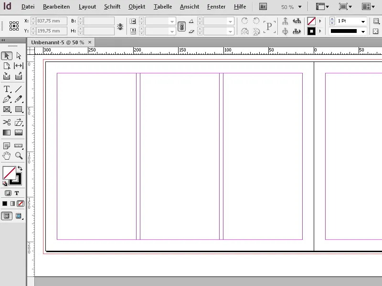The height and width of the screenshot is (286, 382).
Task: Toggle constrain proportions chain link
Action: (x=181, y=26)
